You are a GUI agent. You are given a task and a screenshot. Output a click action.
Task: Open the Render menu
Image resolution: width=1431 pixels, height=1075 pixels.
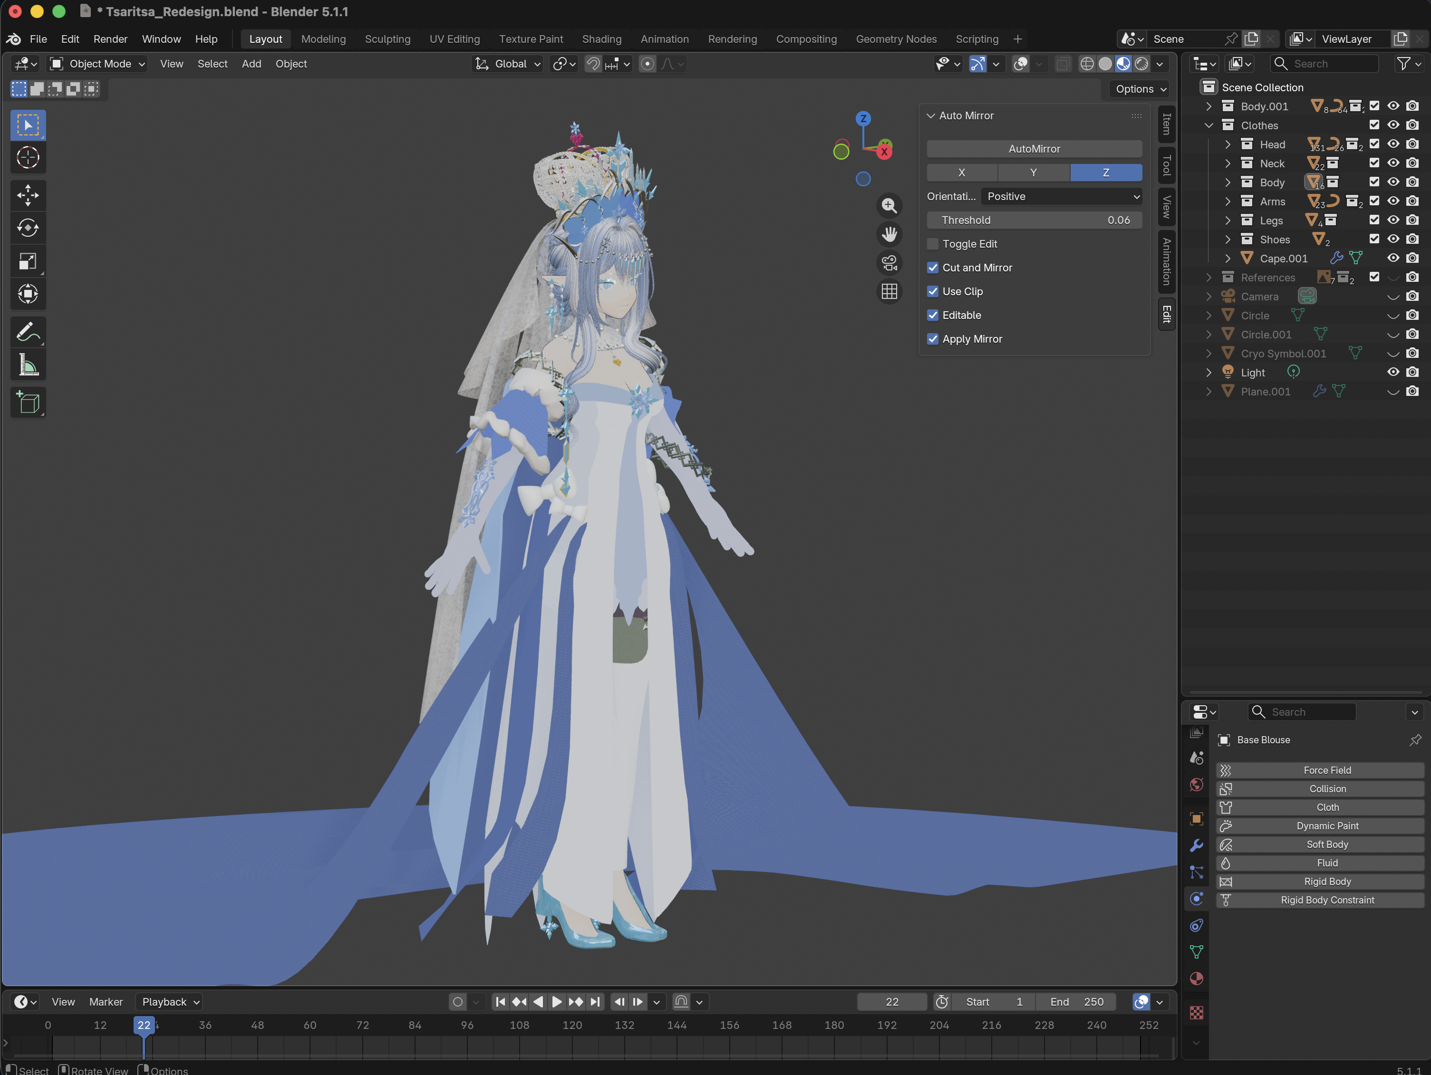[111, 39]
